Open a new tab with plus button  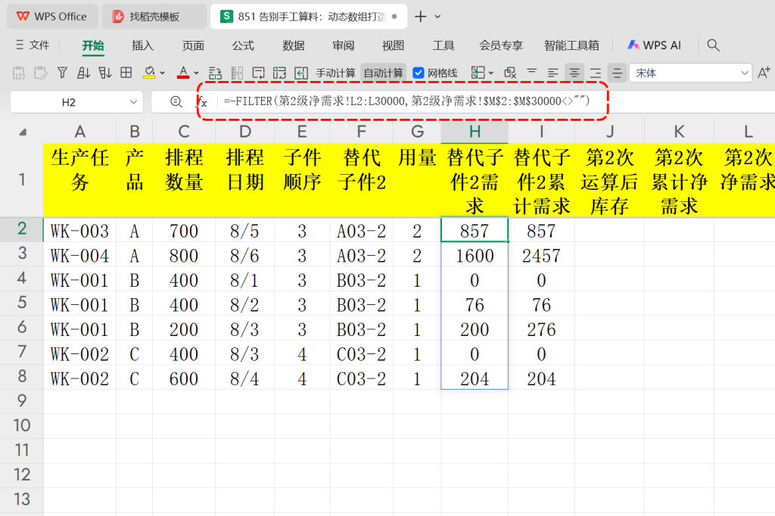(421, 17)
